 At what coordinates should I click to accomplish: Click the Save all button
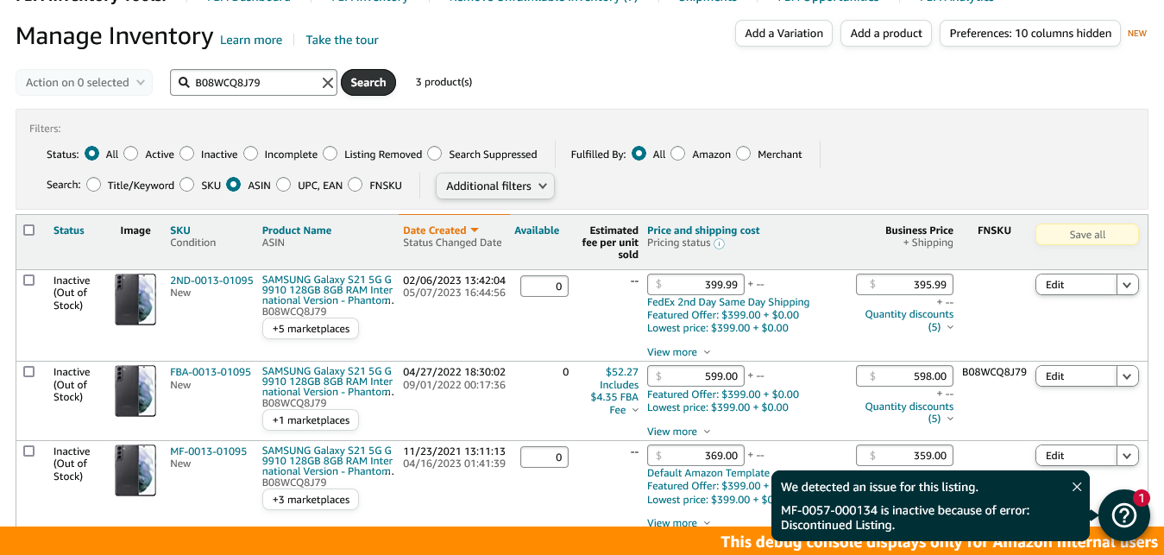(1087, 235)
